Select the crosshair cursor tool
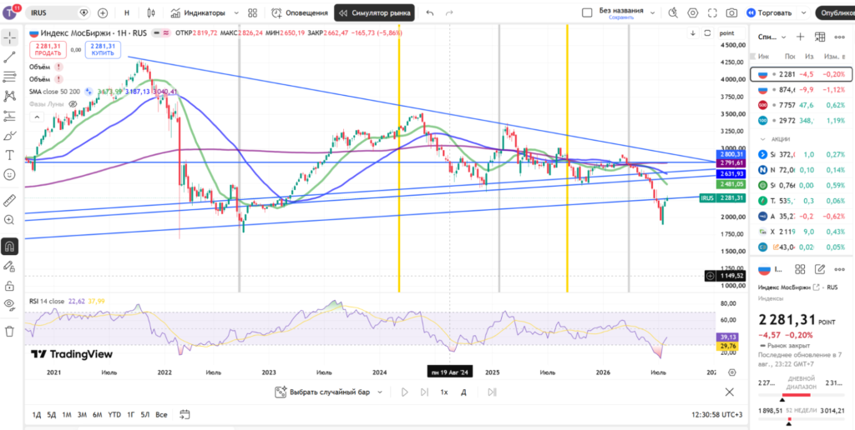855x430 pixels. pos(10,37)
